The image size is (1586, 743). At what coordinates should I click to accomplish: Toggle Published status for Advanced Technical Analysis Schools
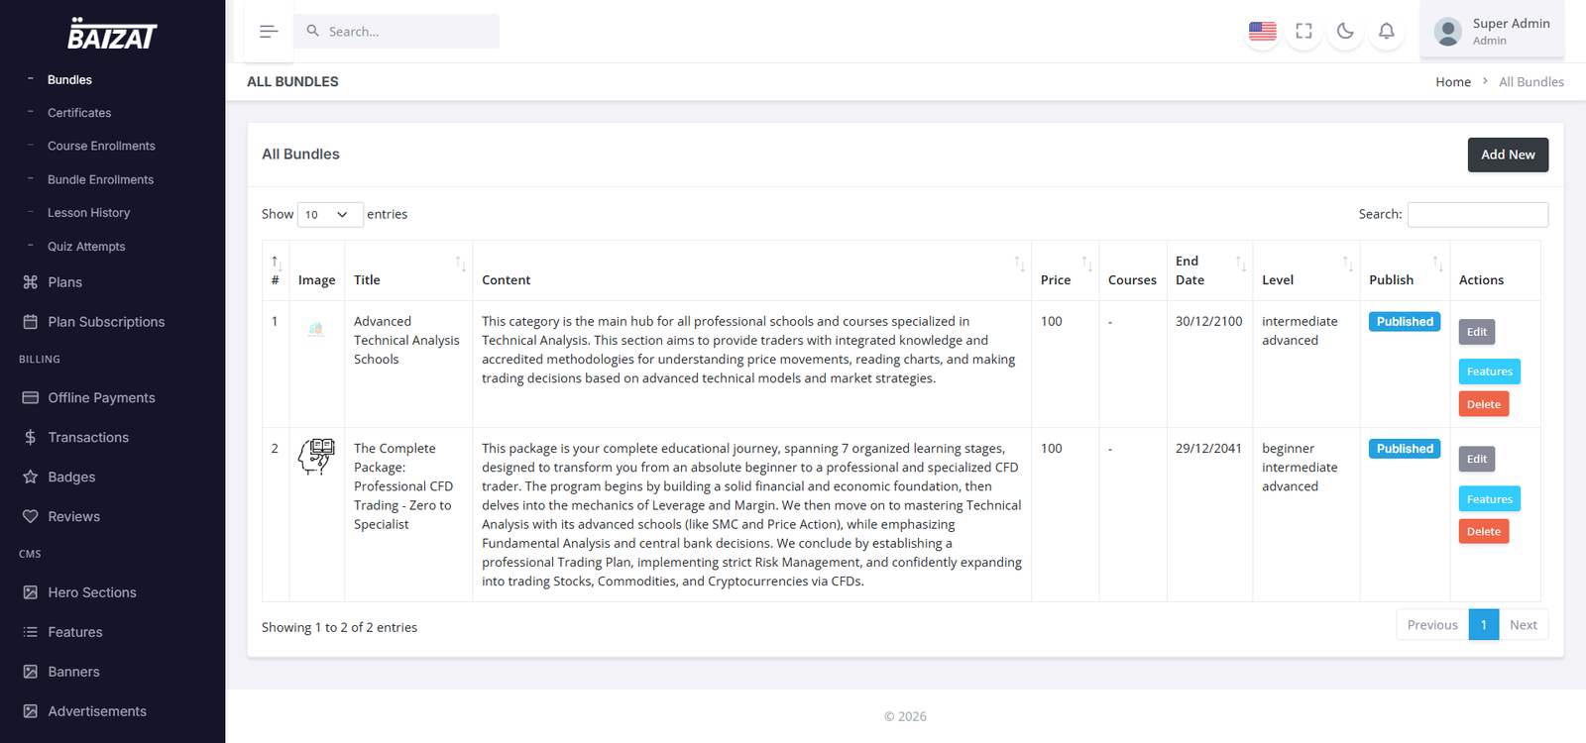(x=1404, y=322)
